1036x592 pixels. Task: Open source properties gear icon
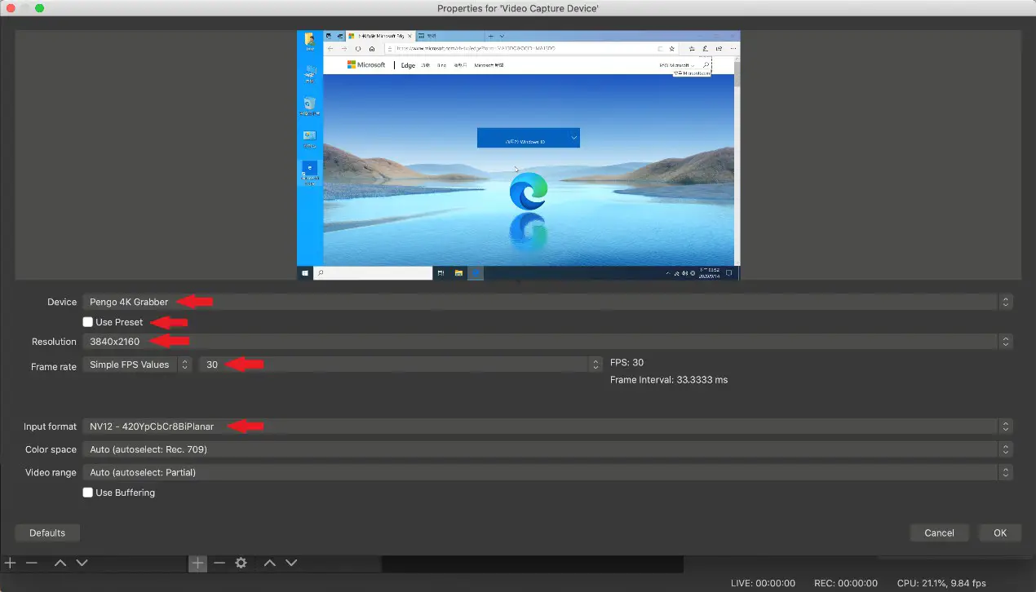241,563
